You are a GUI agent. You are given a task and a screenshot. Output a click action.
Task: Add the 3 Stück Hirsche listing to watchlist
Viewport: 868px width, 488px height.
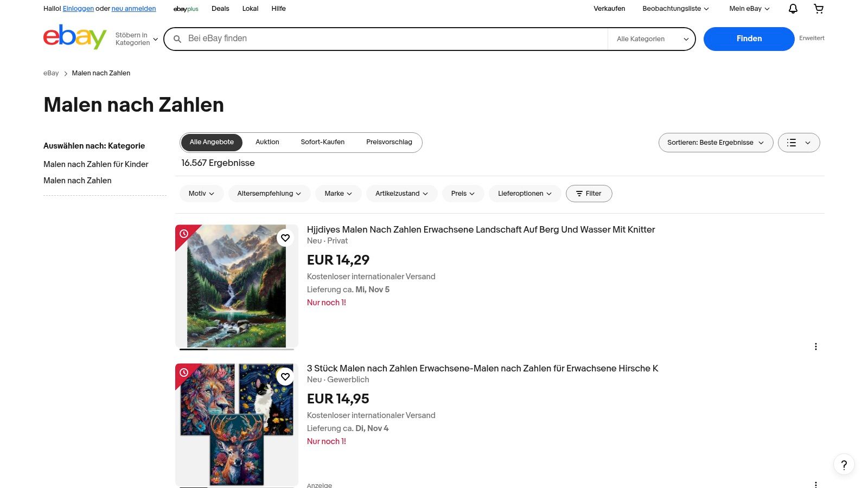(285, 376)
